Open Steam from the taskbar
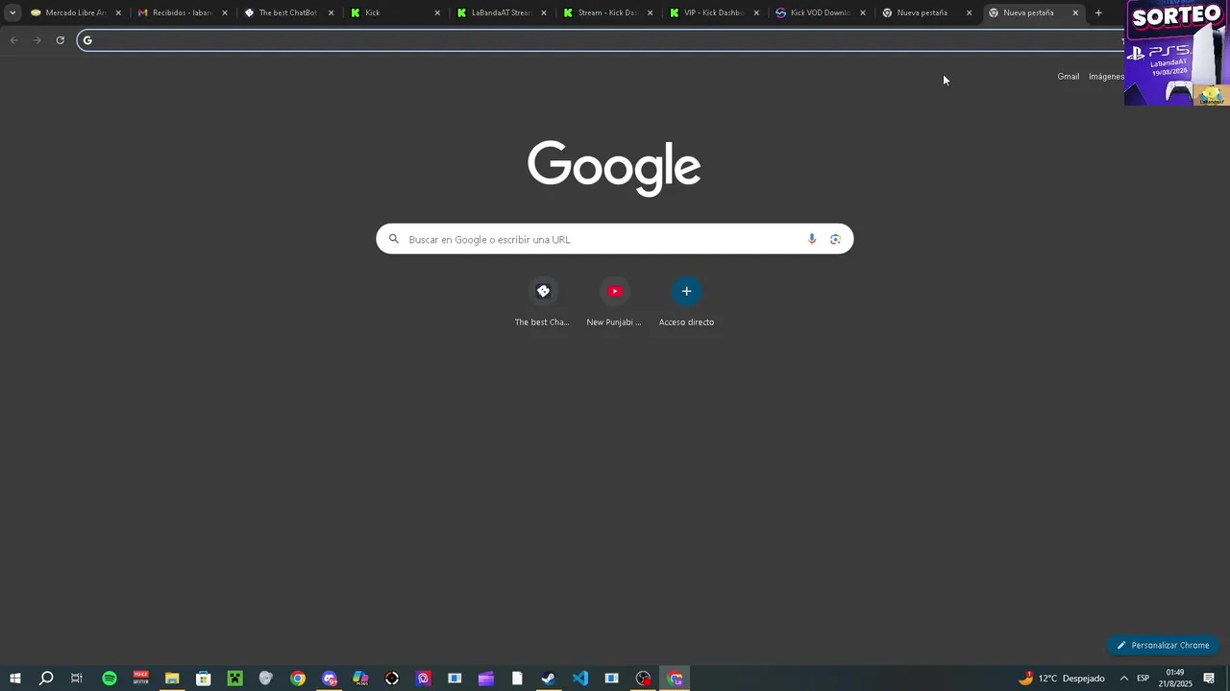Image resolution: width=1230 pixels, height=691 pixels. [549, 679]
